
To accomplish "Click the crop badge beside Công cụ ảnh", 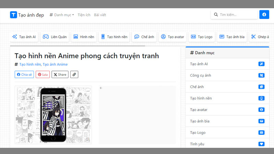I will pyautogui.click(x=261, y=75).
